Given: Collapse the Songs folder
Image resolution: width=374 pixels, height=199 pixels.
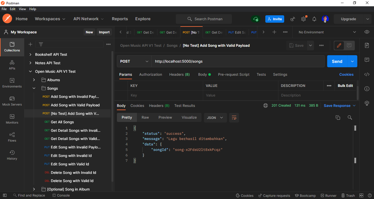Looking at the screenshot, I should [34, 88].
